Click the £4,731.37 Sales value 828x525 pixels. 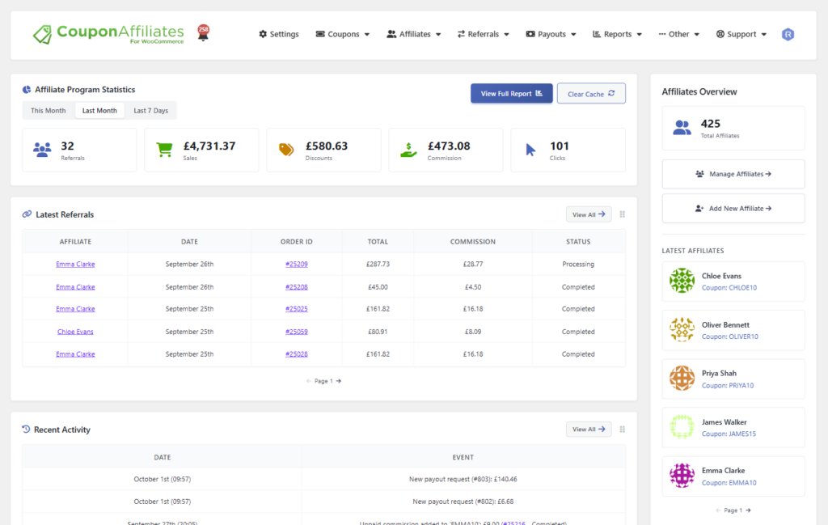[209, 146]
